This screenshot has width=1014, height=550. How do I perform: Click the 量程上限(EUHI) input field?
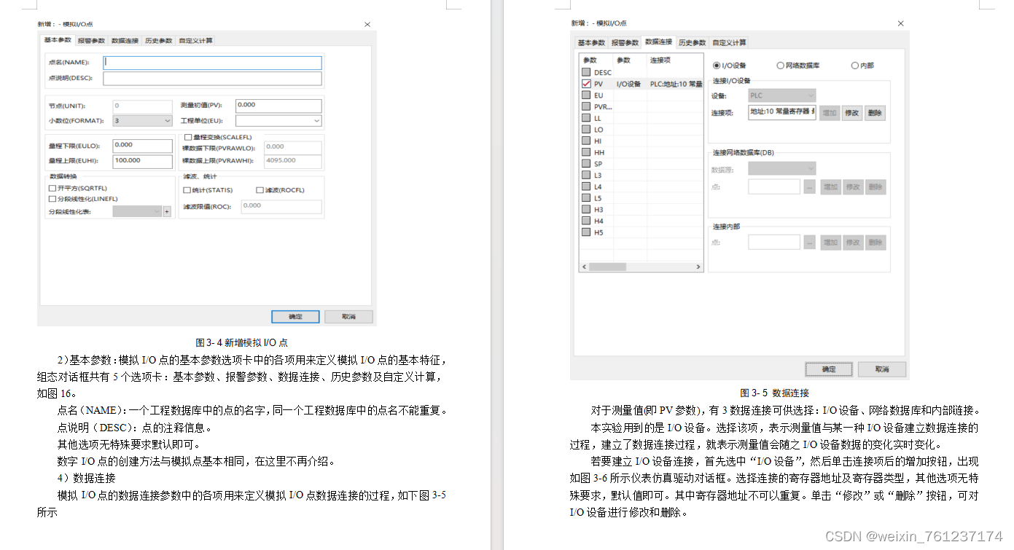[142, 161]
